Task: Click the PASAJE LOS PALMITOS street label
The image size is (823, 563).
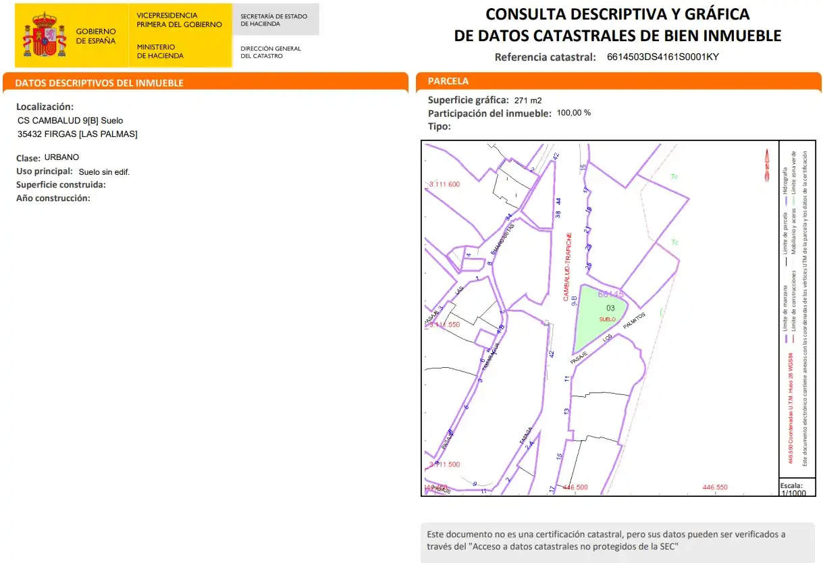Action: (x=608, y=339)
